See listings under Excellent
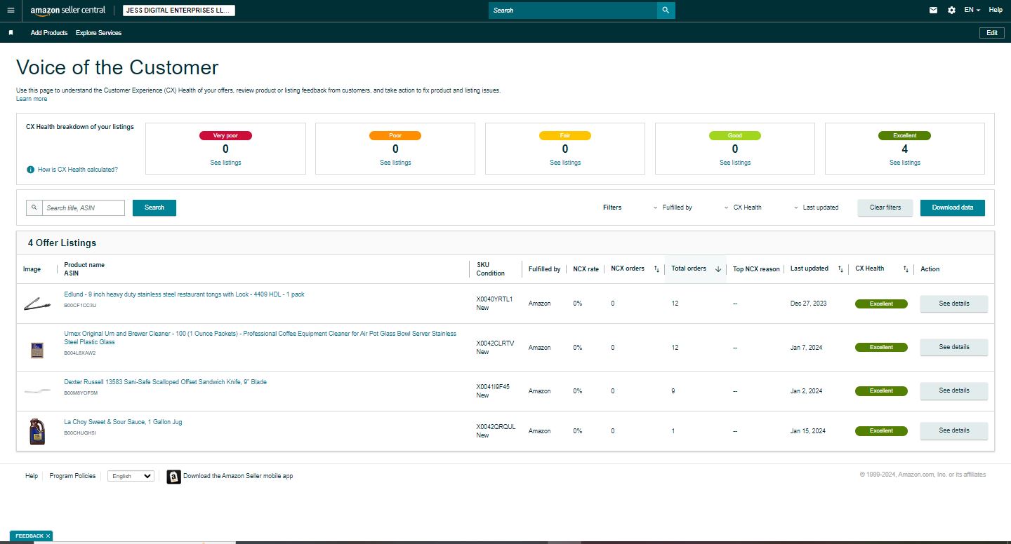Viewport: 1011px width, 544px height. tap(905, 163)
